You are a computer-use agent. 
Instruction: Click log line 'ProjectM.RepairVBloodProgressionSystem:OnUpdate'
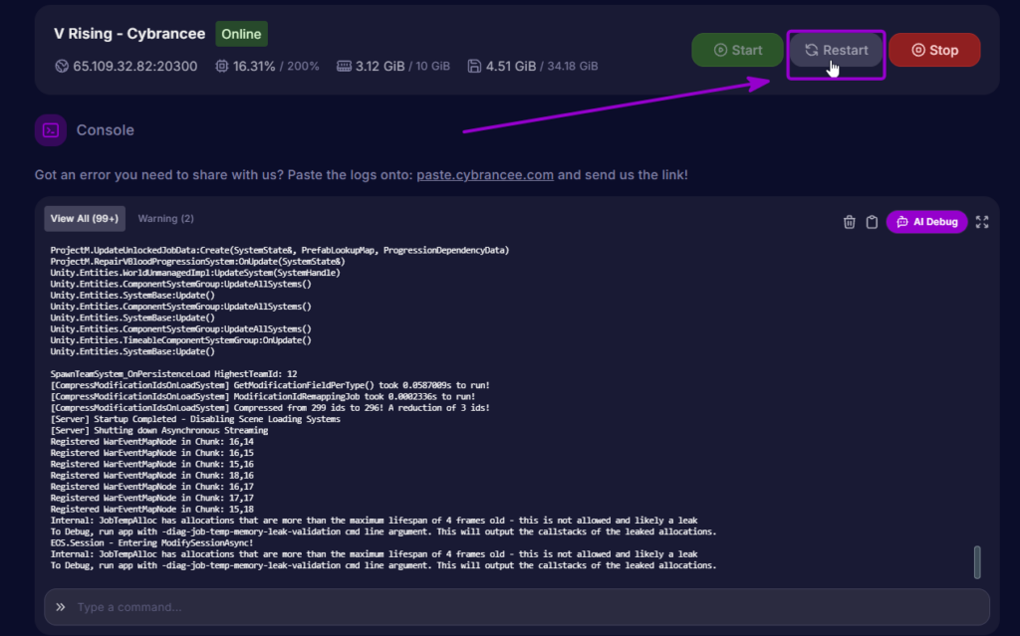point(198,262)
